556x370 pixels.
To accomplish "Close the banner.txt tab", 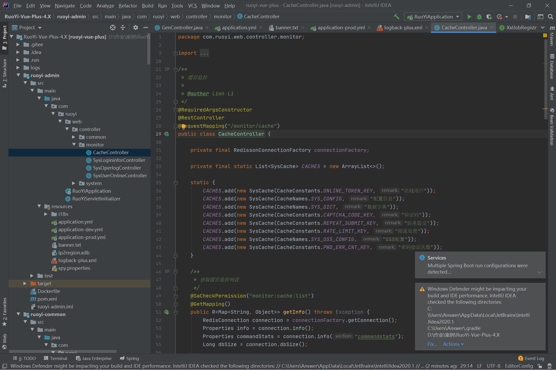I will [303, 27].
